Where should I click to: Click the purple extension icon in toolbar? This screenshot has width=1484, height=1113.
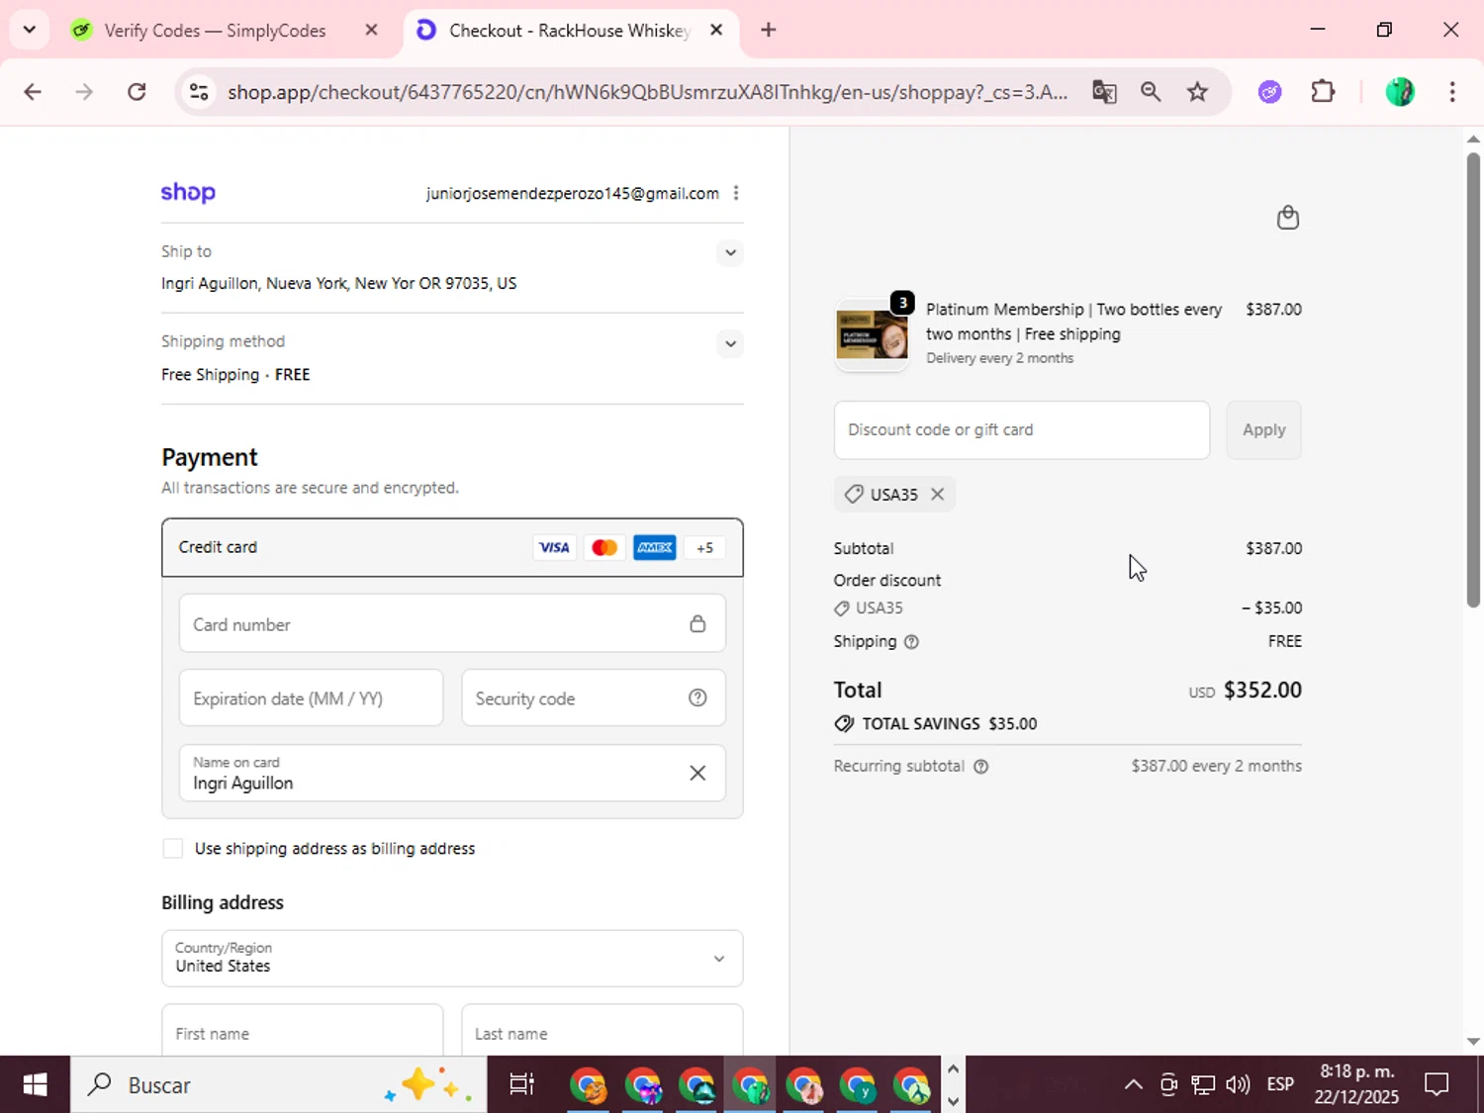(x=1270, y=92)
